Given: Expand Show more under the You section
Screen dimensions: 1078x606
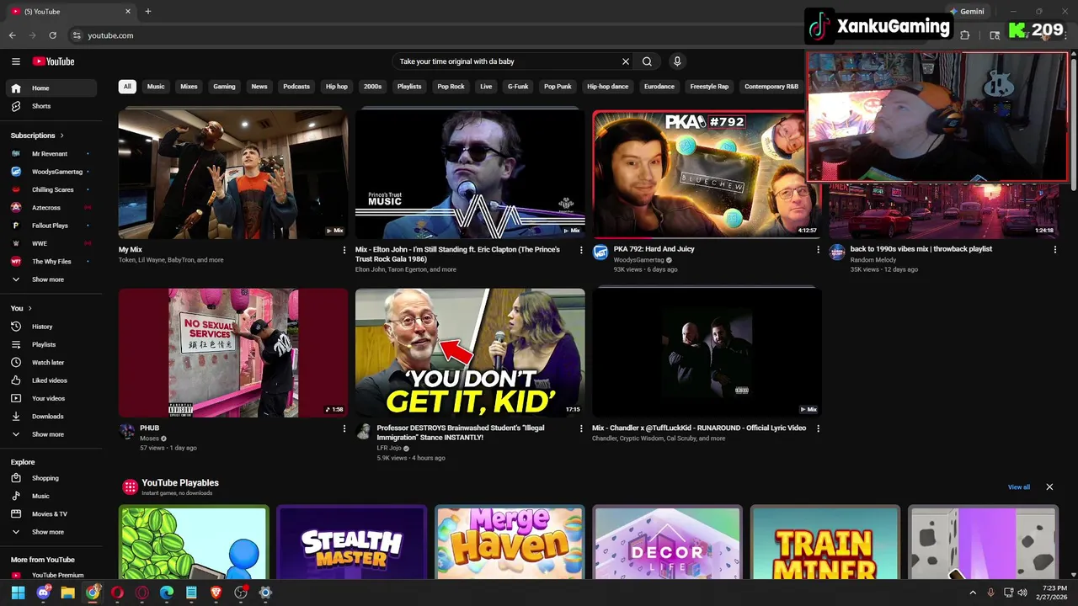Looking at the screenshot, I should point(51,434).
